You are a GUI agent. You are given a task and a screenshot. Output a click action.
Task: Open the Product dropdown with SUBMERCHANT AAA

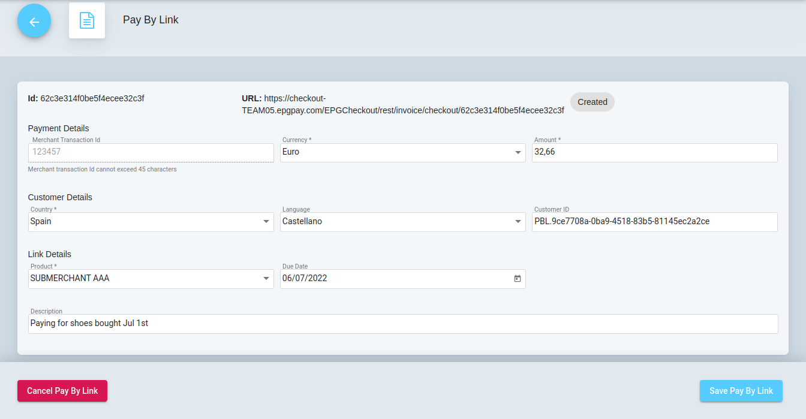151,279
